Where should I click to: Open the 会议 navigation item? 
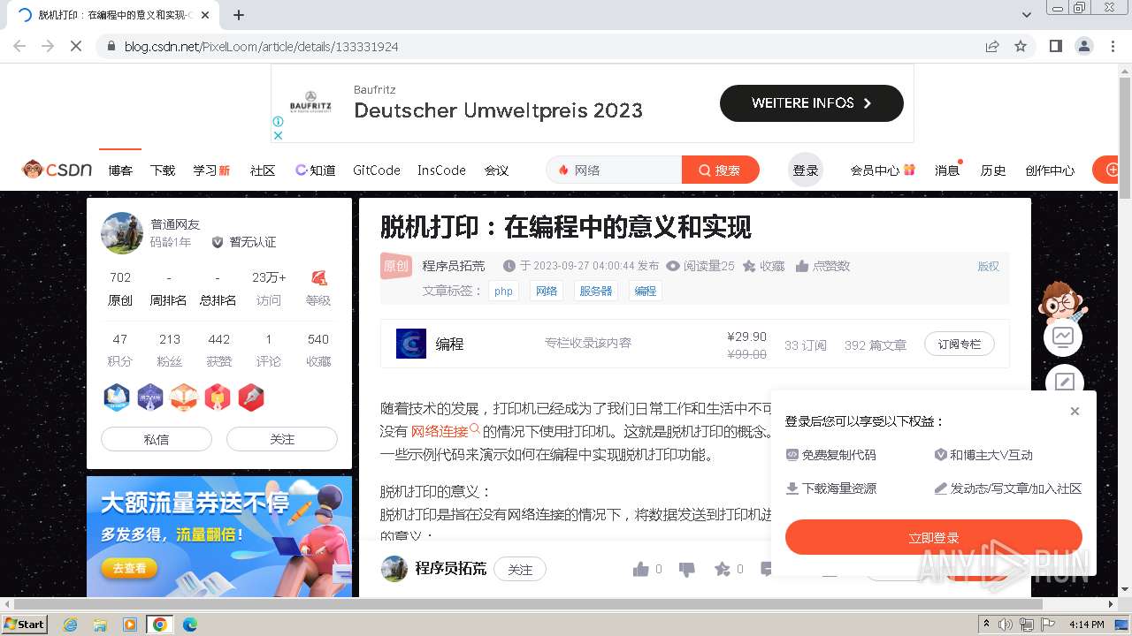(496, 170)
